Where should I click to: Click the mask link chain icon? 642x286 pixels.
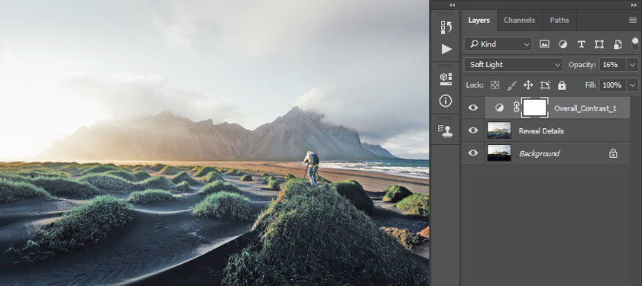click(x=517, y=108)
